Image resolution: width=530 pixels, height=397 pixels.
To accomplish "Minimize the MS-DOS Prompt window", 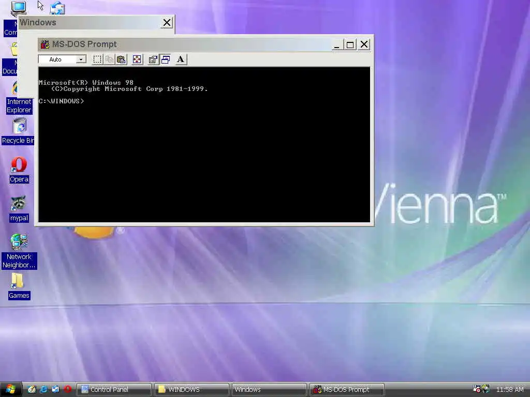I will tap(336, 44).
